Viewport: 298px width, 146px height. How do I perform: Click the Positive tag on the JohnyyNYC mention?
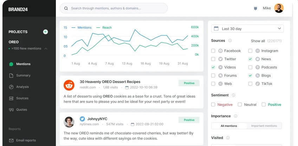click(x=189, y=120)
